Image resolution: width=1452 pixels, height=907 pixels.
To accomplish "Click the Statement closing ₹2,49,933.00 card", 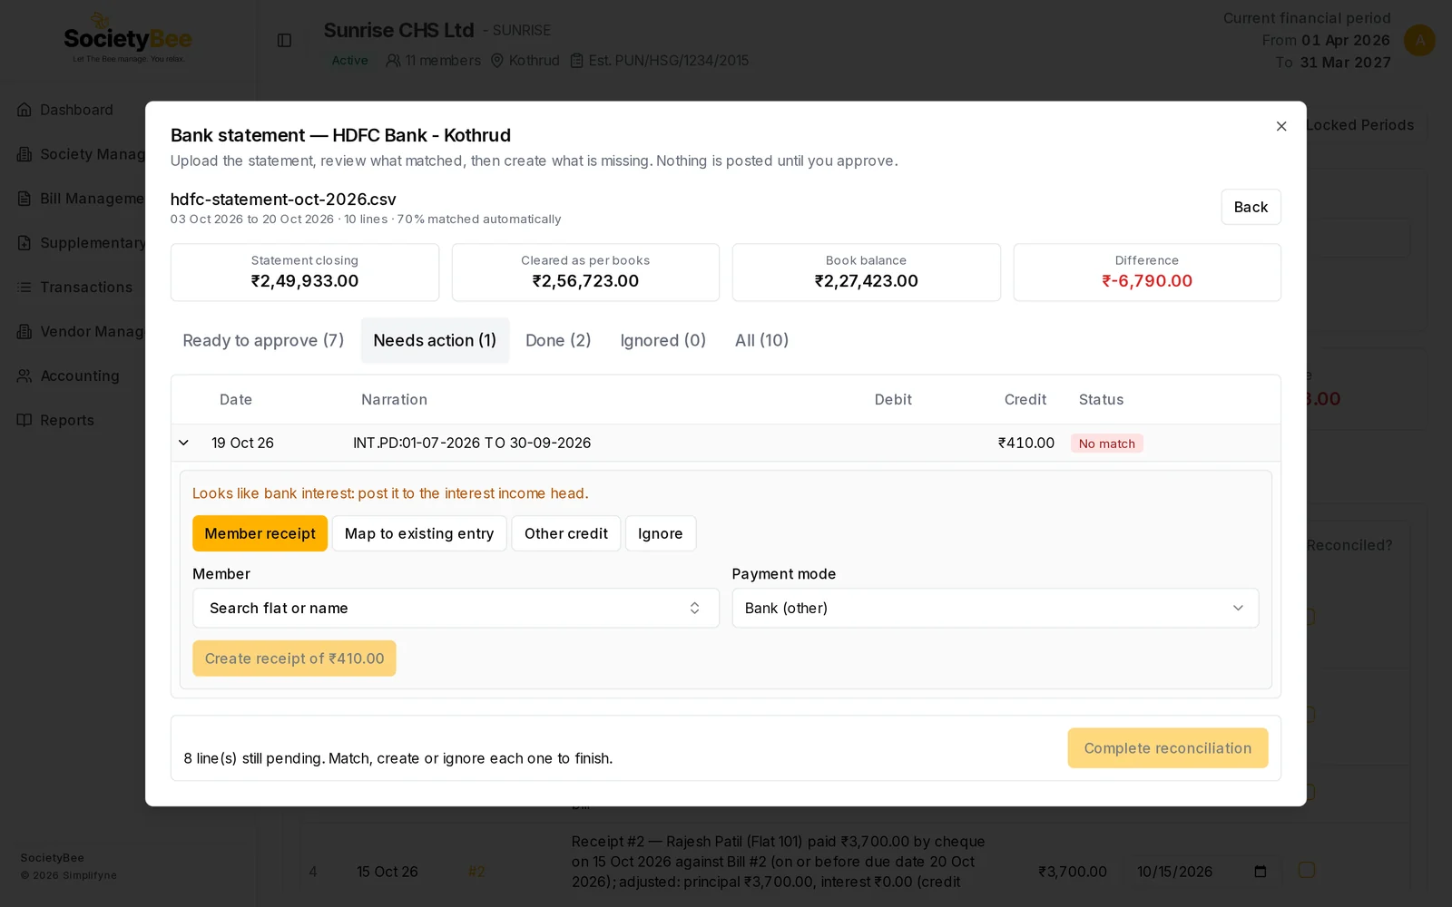I will [x=305, y=272].
